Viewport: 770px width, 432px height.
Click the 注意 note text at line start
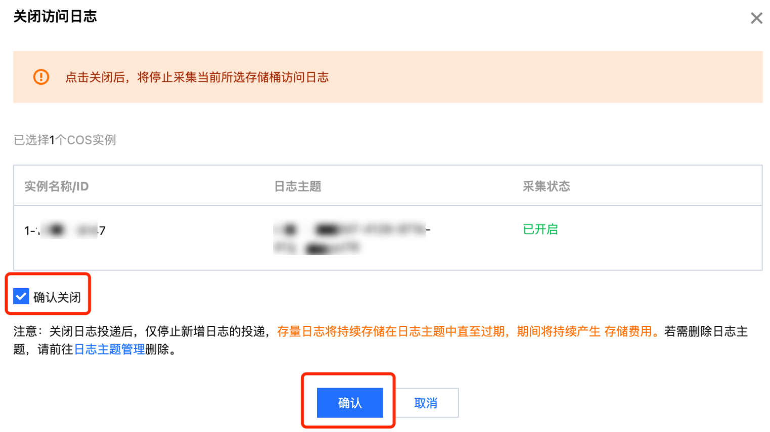(x=25, y=332)
